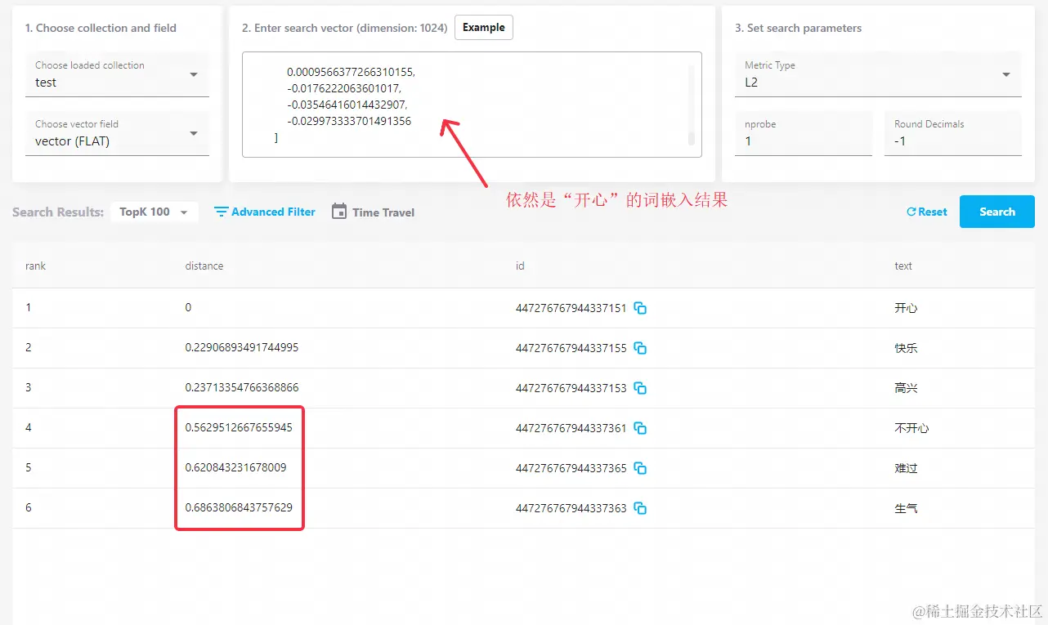
Task: Click the text cell 难过
Action: point(907,469)
